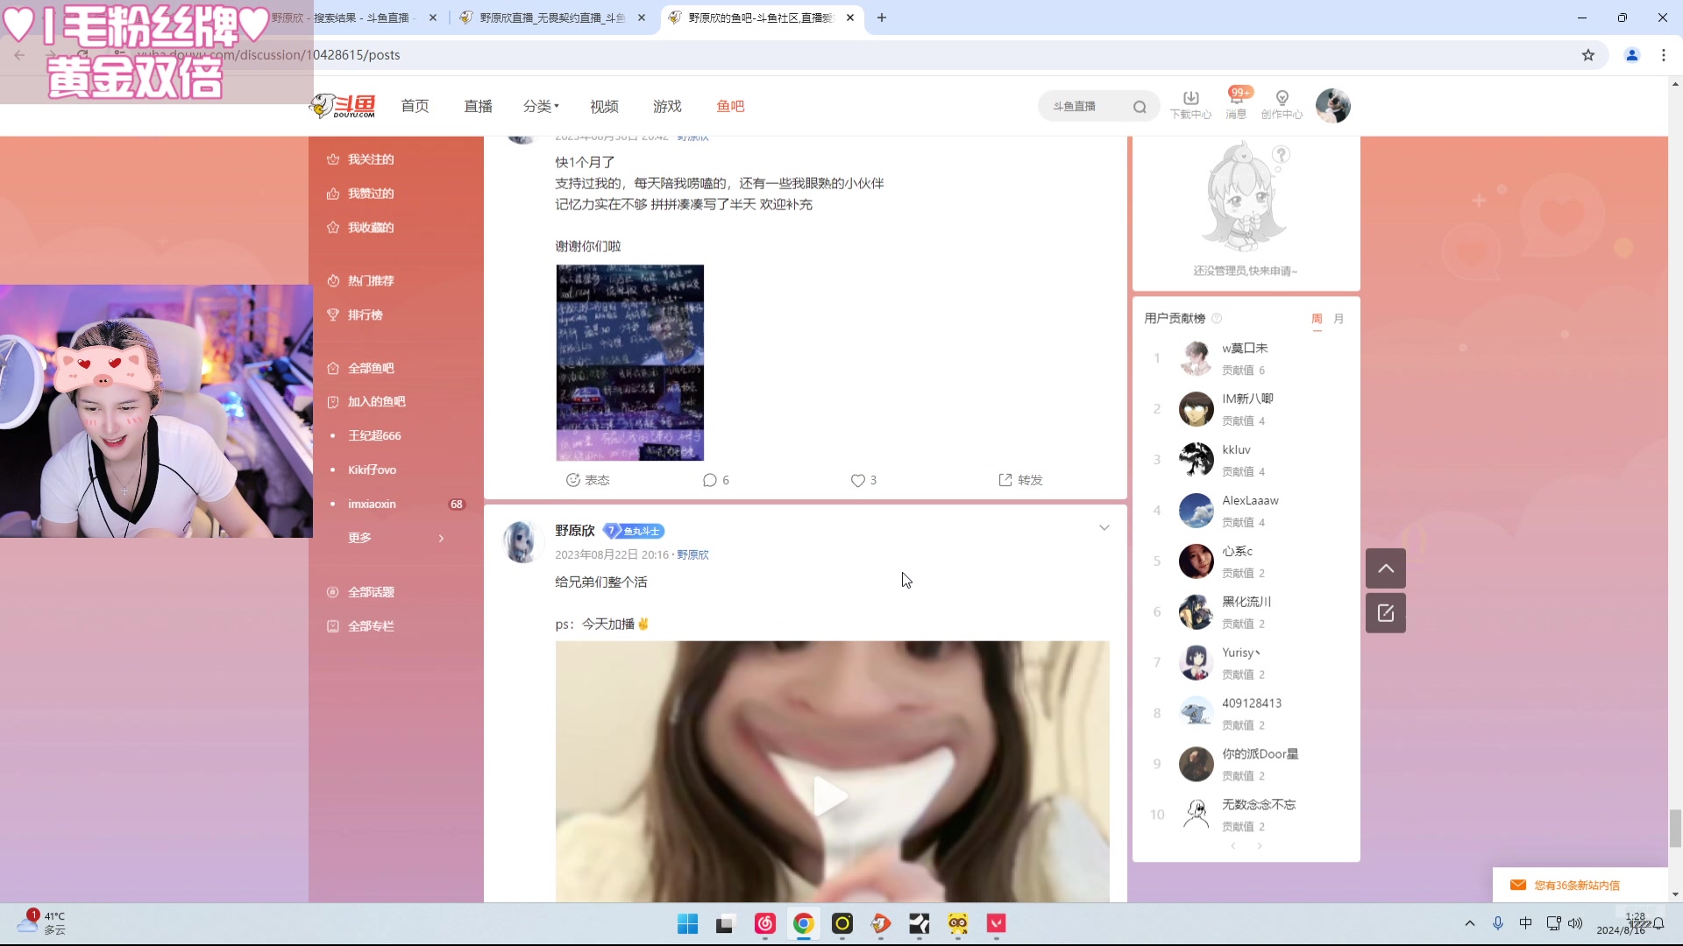The width and height of the screenshot is (1683, 946).
Task: Go to next leaderboard page arrow
Action: [x=1260, y=846]
